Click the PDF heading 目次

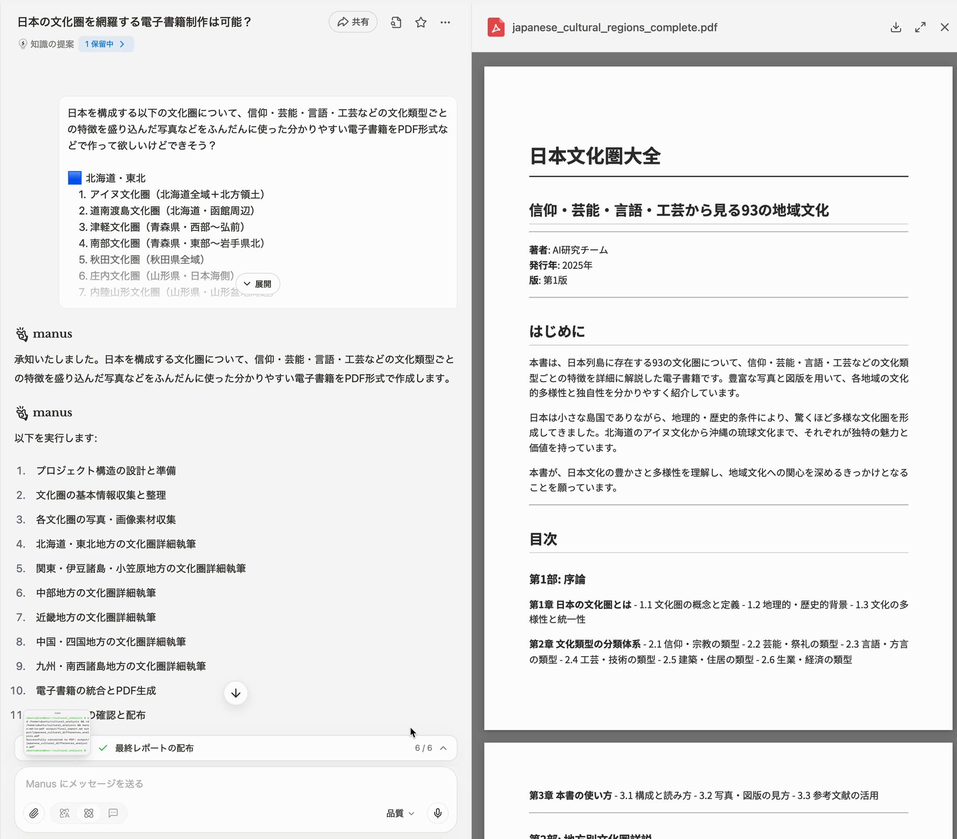click(x=543, y=539)
